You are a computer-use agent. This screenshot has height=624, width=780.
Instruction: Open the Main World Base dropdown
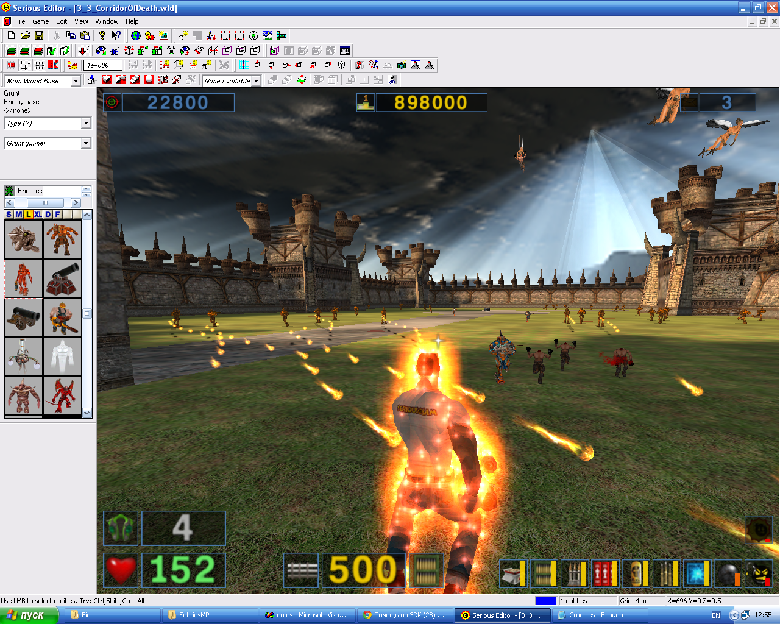click(76, 81)
